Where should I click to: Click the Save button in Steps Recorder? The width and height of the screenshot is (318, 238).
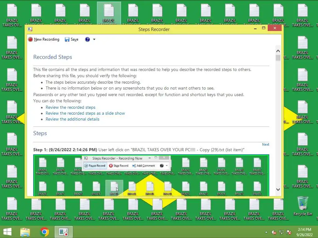(71, 39)
